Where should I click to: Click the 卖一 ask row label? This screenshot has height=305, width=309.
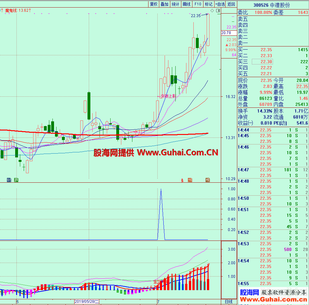[243, 43]
